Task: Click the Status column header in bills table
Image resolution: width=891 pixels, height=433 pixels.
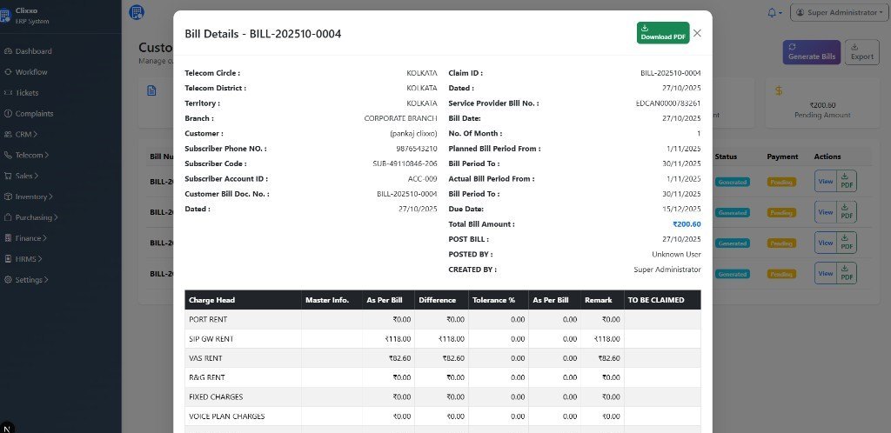Action: (x=726, y=157)
